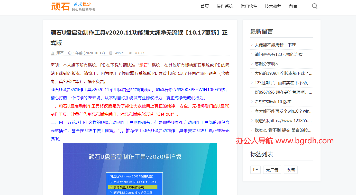Viewport: 356px width, 195px height.
Task: Open the 操作系统 menu item
Action: 225,6
